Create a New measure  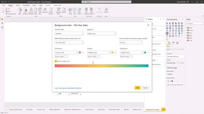point(86,11)
